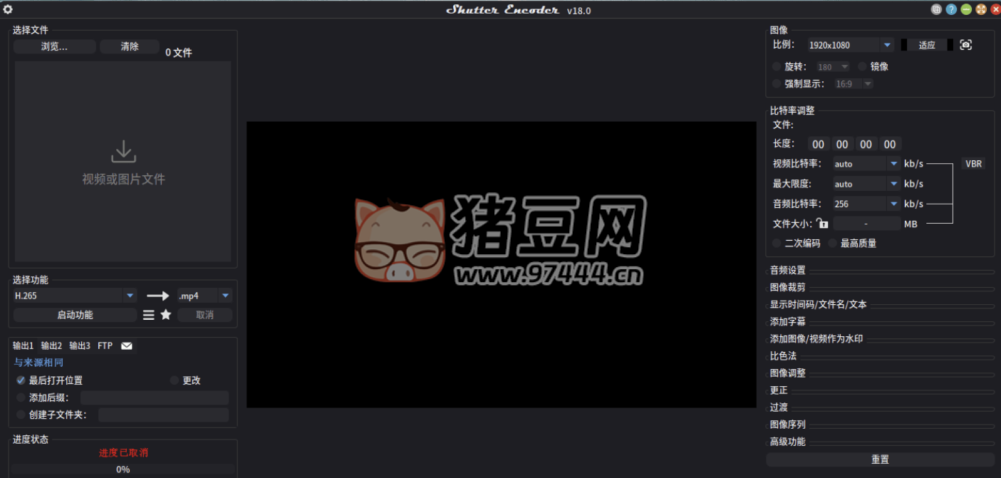Screen dimensions: 1001x478
Task: Uncheck the 最后打开位置 checkbox
Action: point(21,380)
